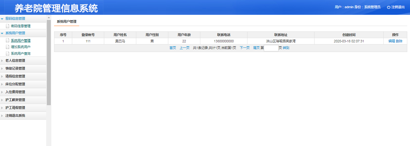Go to 首页 first page
Image resolution: width=410 pixels, height=146 pixels.
[x=173, y=48]
